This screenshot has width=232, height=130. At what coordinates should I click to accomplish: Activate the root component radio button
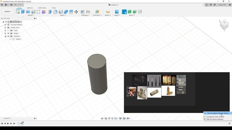[x=21, y=22]
